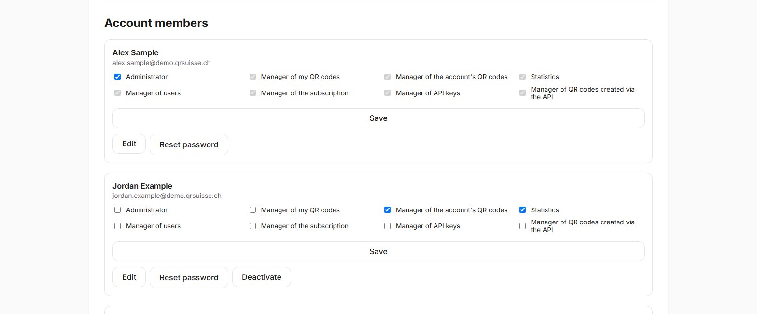This screenshot has height=314, width=757.
Task: Toggle Manager of the account's QR codes for Alex Sample
Action: click(387, 77)
